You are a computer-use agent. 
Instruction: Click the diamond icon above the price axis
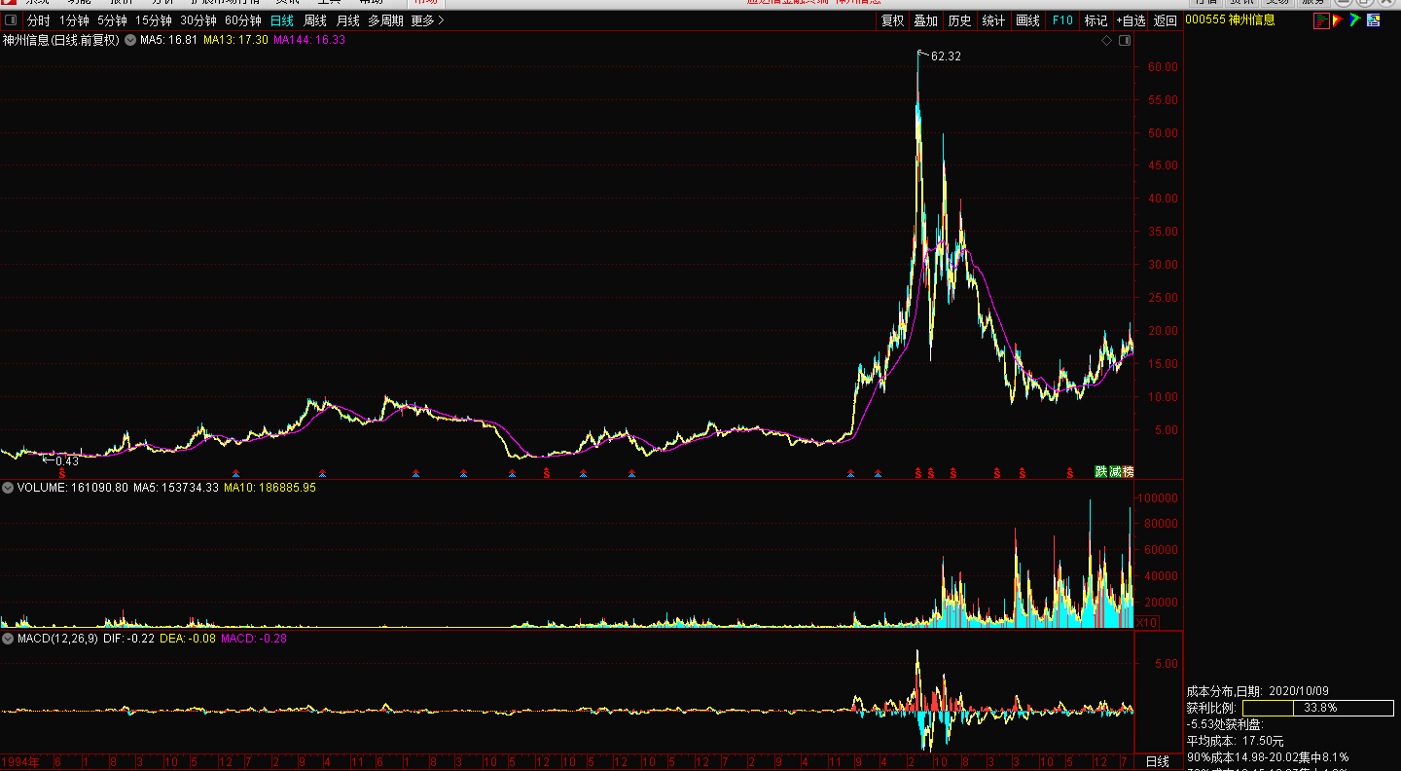1106,41
